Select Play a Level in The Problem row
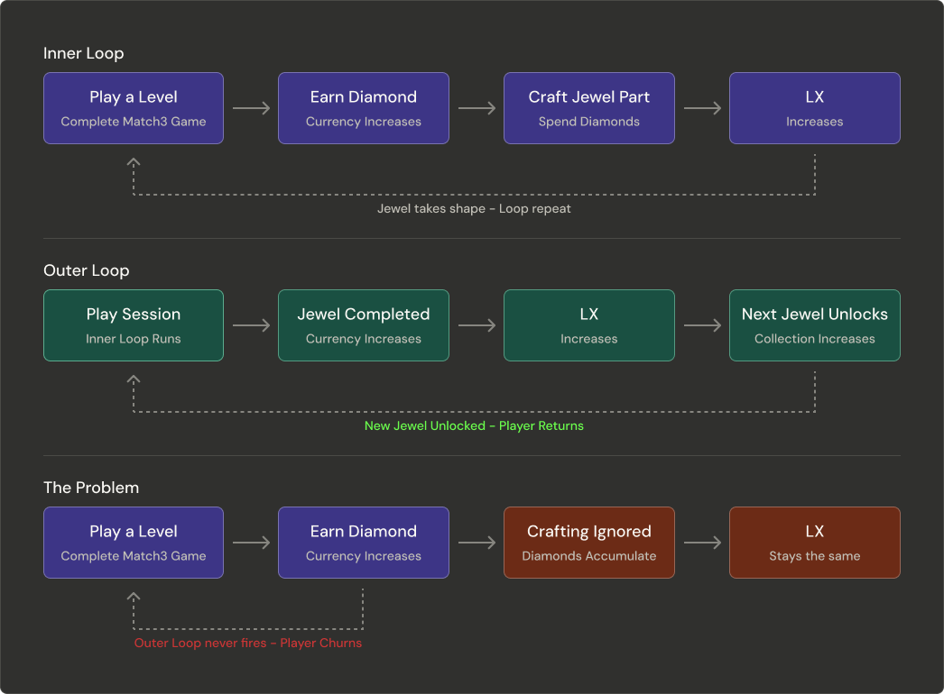Image resolution: width=944 pixels, height=694 pixels. coord(134,543)
